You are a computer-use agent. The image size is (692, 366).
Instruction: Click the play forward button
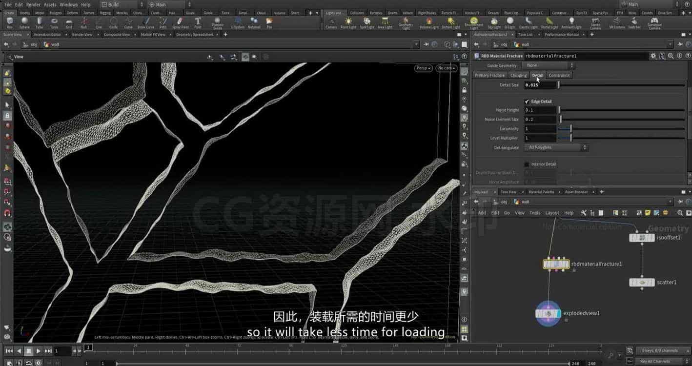(39, 351)
